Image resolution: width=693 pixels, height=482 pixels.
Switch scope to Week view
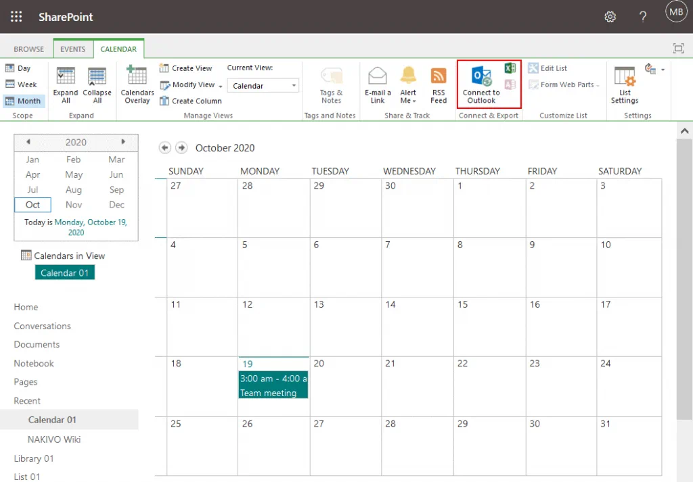pyautogui.click(x=21, y=85)
